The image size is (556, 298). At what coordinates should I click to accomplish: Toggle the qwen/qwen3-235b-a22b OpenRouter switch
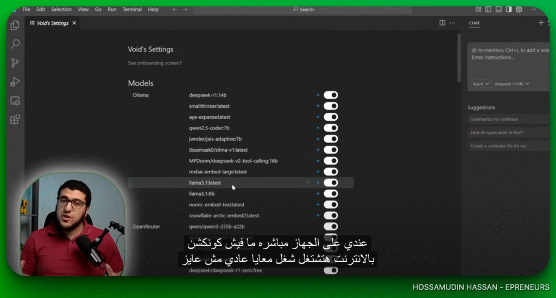tap(331, 226)
